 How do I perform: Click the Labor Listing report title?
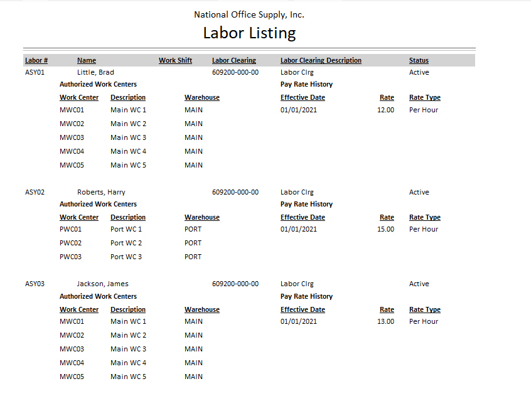pyautogui.click(x=249, y=33)
